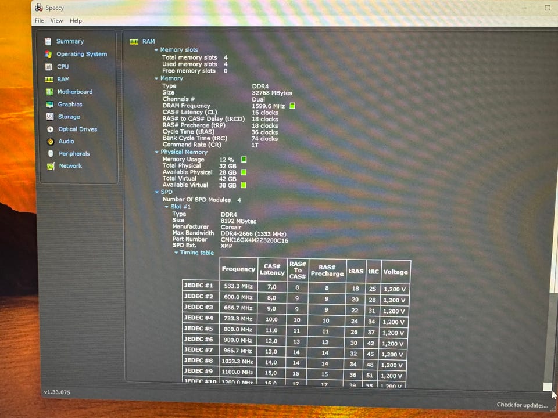
Task: Click the Optical Drives disc icon
Action: click(x=51, y=129)
